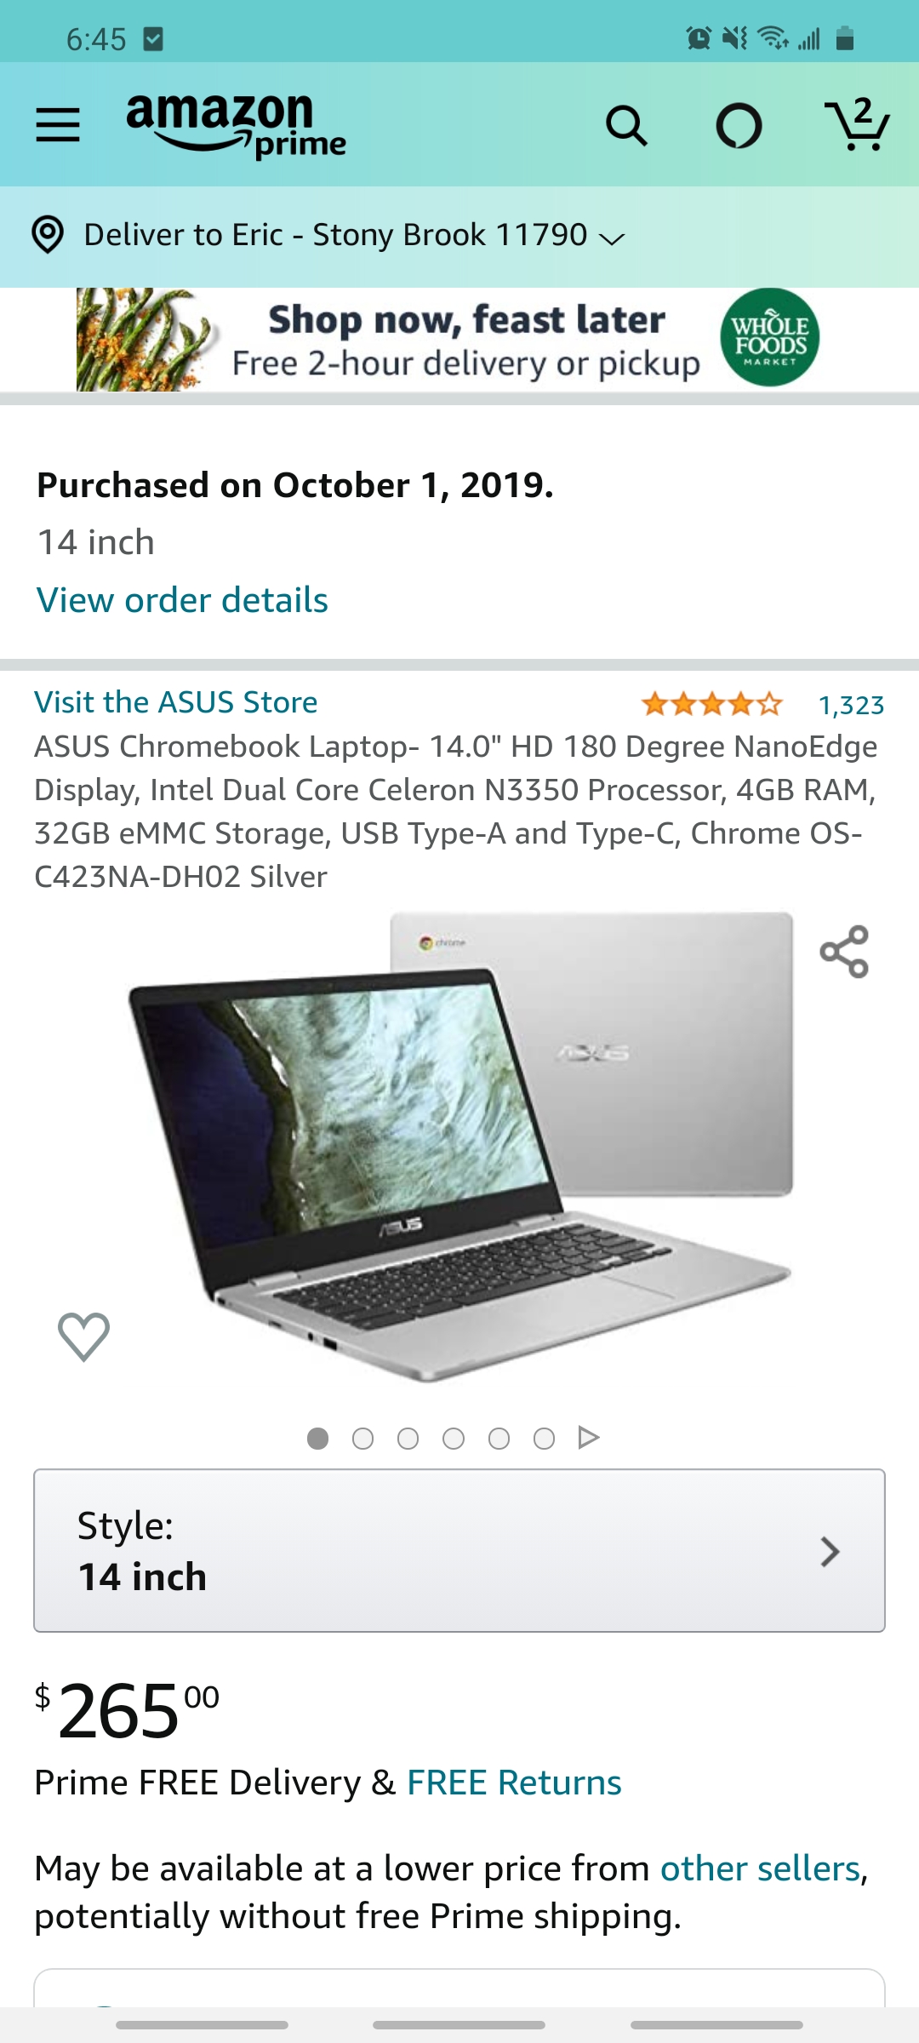Image resolution: width=919 pixels, height=2043 pixels.
Task: Open View order details link
Action: [x=182, y=600]
